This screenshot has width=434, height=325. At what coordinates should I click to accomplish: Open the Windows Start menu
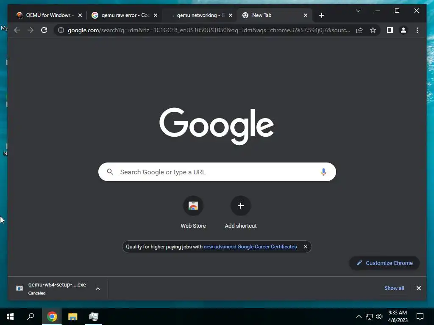(10, 317)
